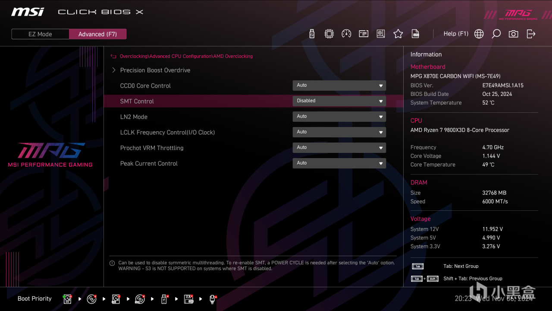Click the "LN2 Mode" setting label
552x311 pixels.
134,117
